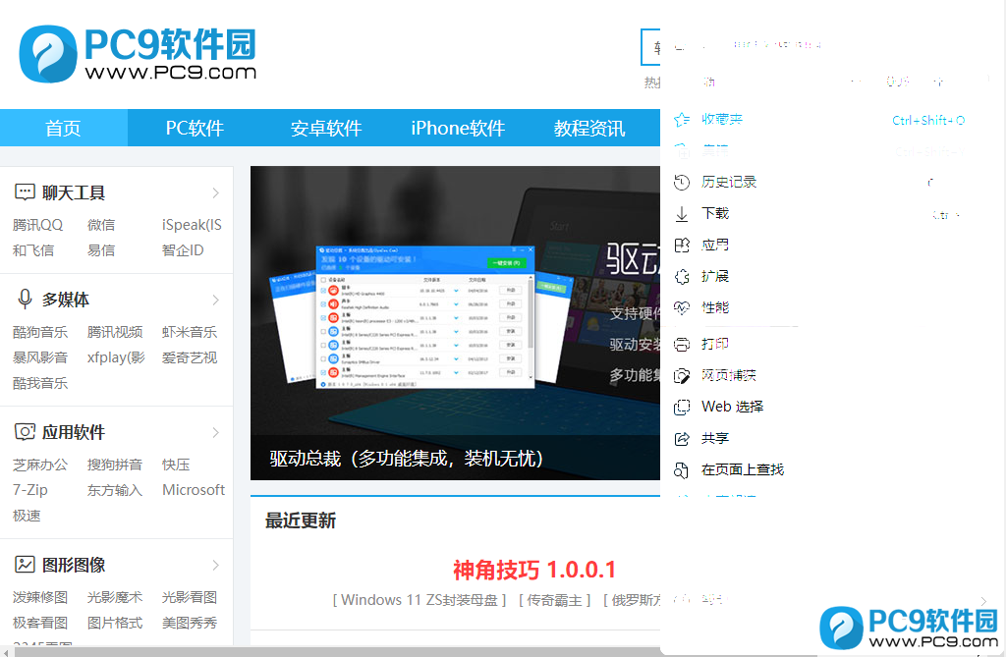1007x657 pixels.
Task: Open the 东方输入 link
Action: (x=114, y=490)
